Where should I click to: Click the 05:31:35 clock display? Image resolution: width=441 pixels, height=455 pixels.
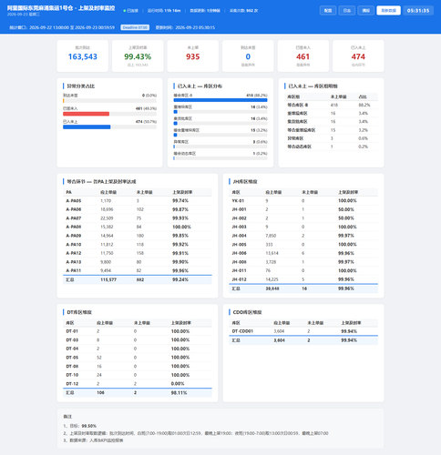coord(418,10)
